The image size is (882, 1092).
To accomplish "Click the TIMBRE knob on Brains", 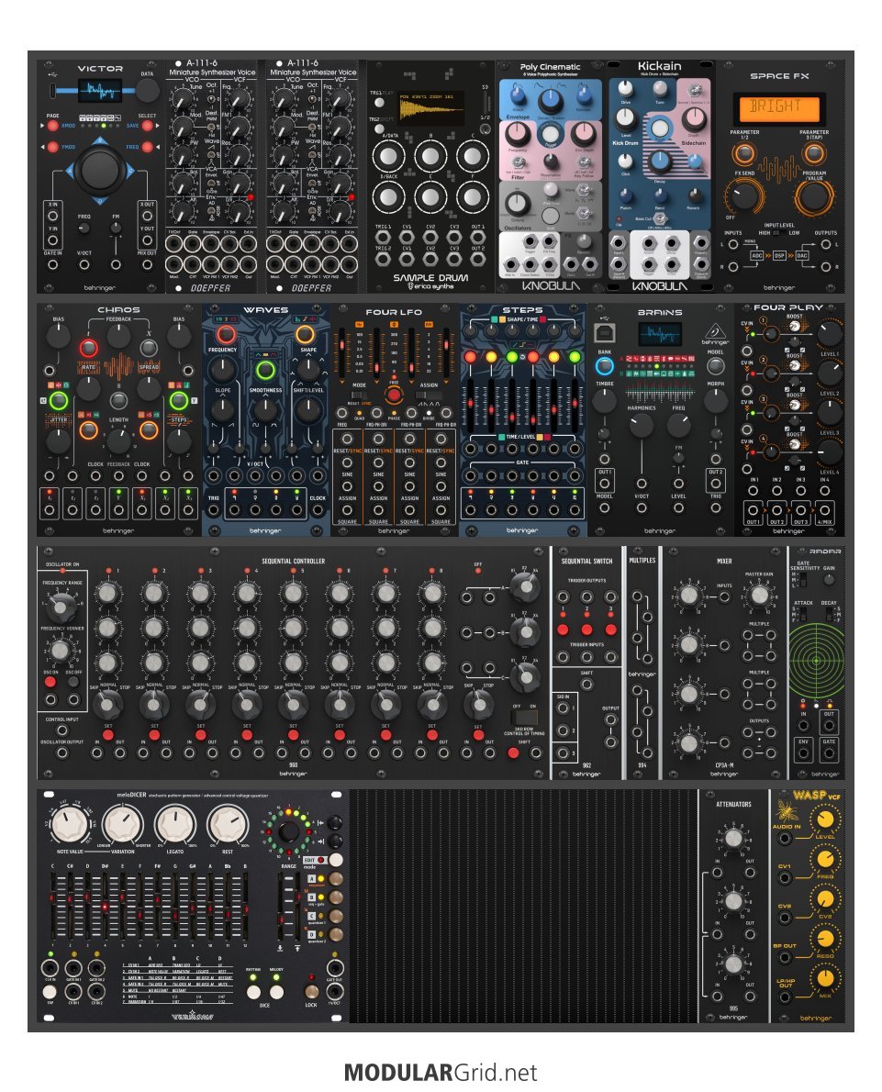I will click(604, 401).
